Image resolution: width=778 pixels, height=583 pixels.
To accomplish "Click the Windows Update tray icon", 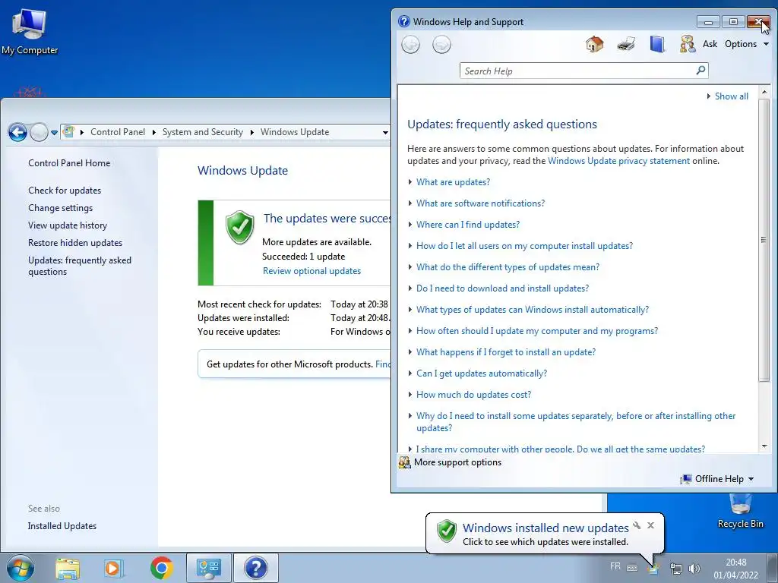I will [654, 569].
